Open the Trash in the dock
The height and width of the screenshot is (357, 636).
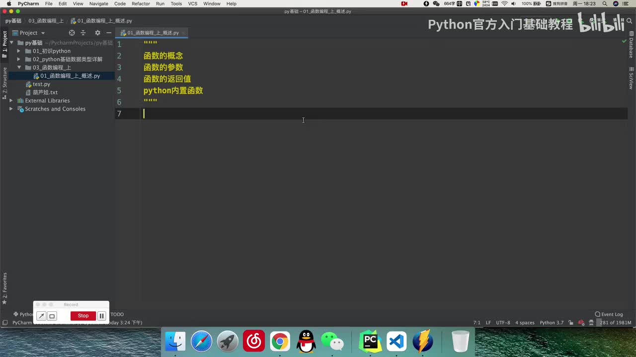[x=461, y=342]
